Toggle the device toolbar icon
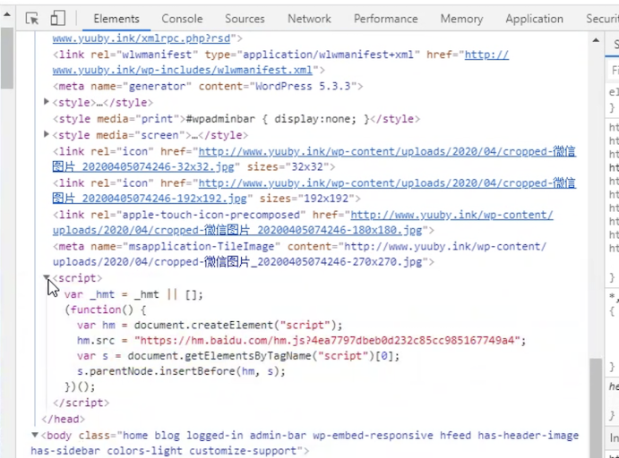The image size is (619, 458). (x=57, y=18)
